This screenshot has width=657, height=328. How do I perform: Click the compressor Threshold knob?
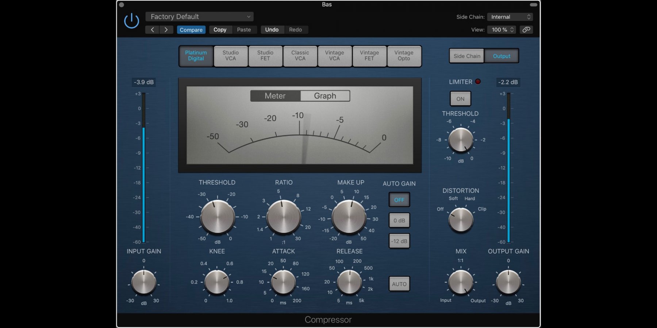pos(218,217)
